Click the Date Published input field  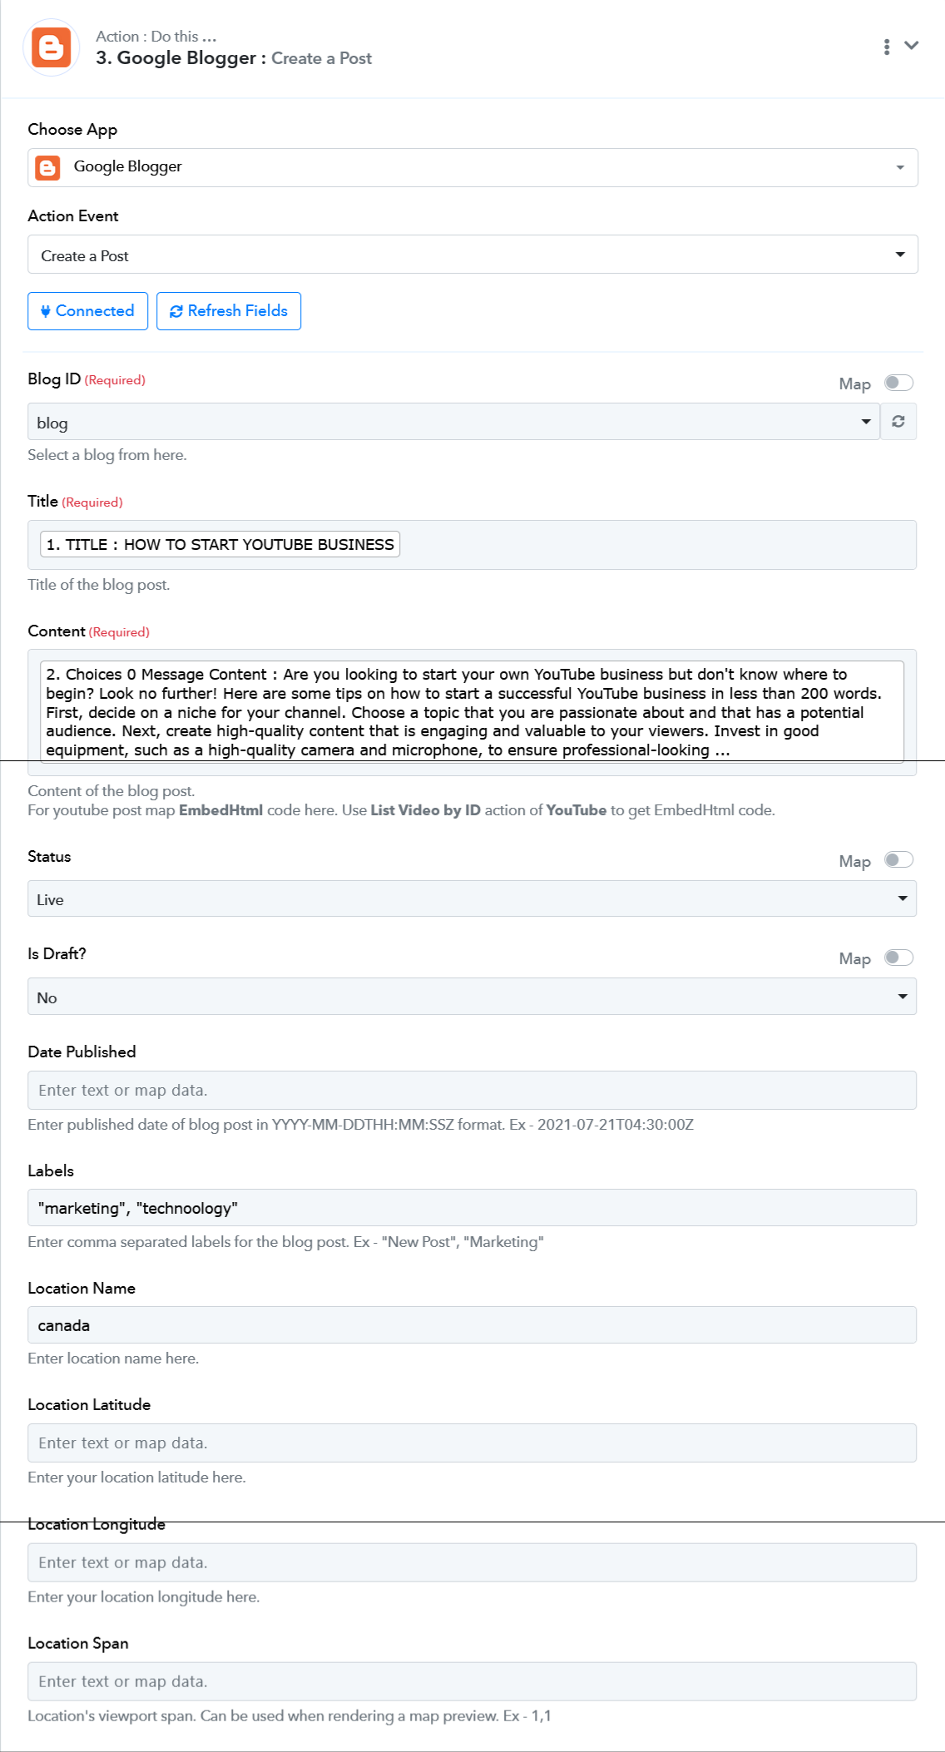pyautogui.click(x=472, y=1090)
